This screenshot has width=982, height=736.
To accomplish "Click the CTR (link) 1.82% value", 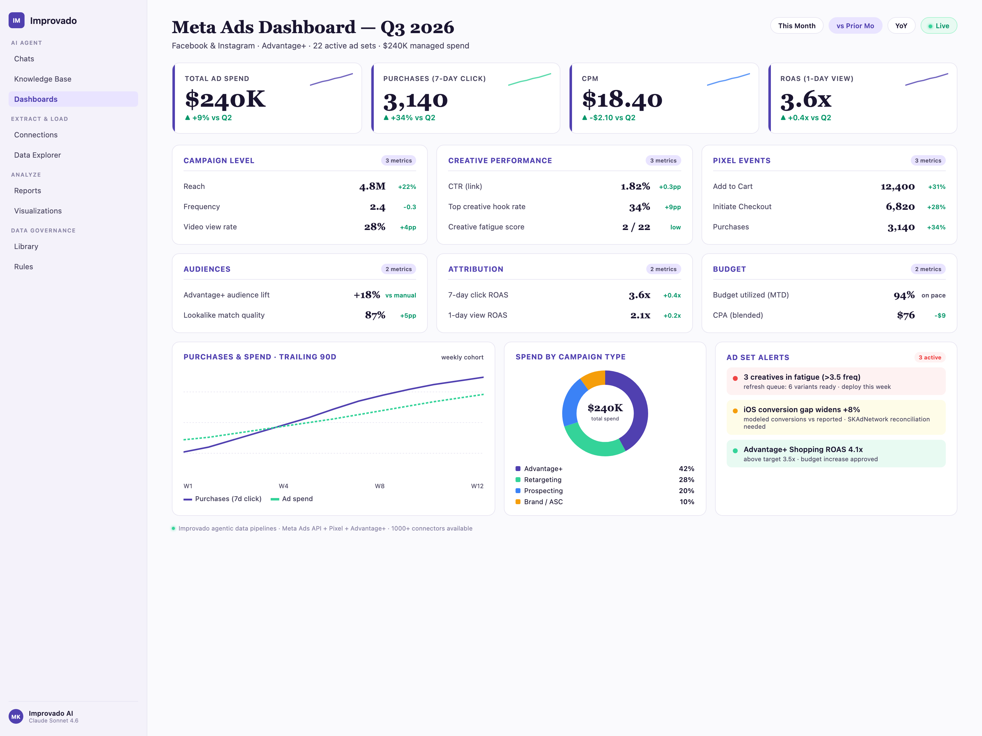I will (635, 186).
